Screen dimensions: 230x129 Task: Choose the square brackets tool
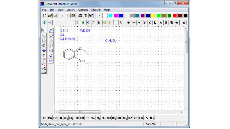(x=44, y=71)
